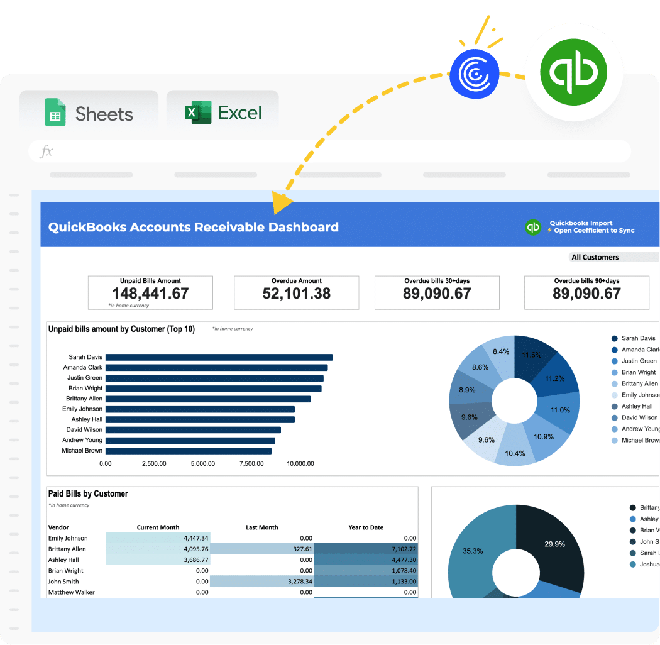
Task: Click the Amanda Clark bar in the chart
Action: click(x=216, y=368)
